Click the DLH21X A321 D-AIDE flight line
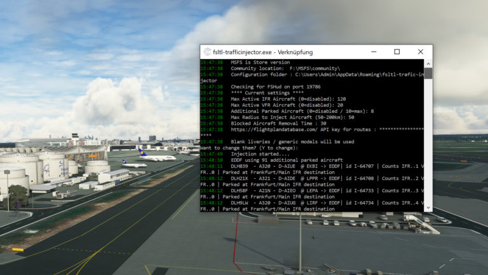 click(x=312, y=178)
